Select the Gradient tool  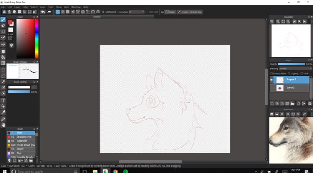coord(3,63)
